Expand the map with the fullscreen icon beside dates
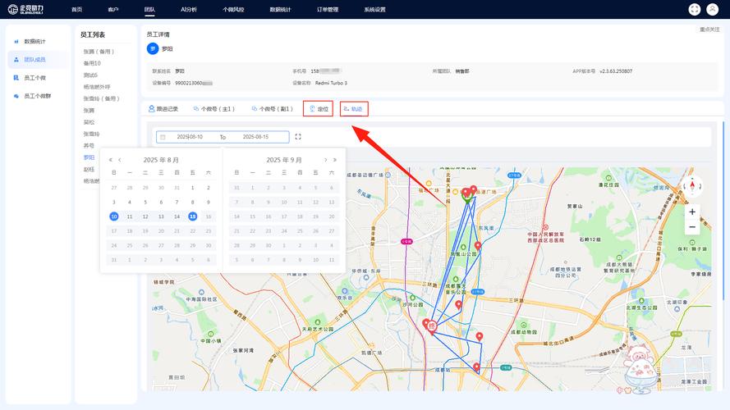The height and width of the screenshot is (410, 730). coord(298,137)
